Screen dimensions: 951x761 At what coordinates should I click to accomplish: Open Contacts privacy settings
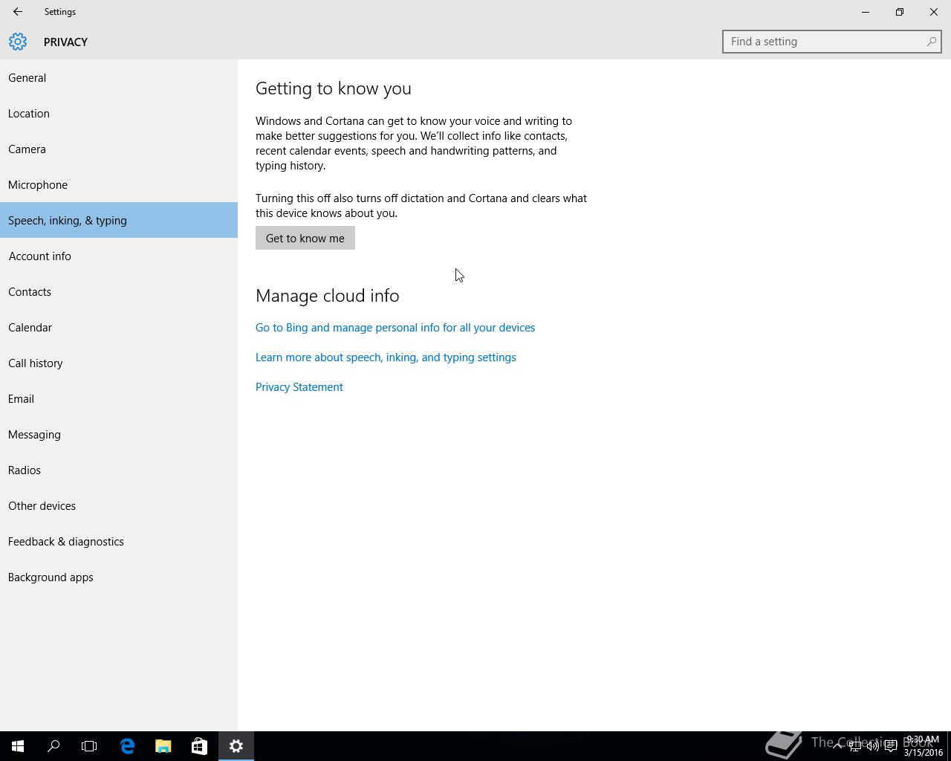click(119, 291)
